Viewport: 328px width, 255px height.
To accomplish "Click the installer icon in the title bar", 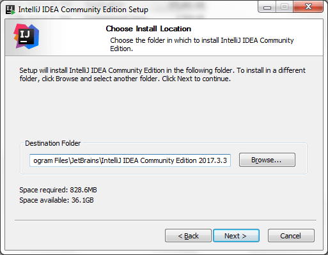I will (x=10, y=10).
